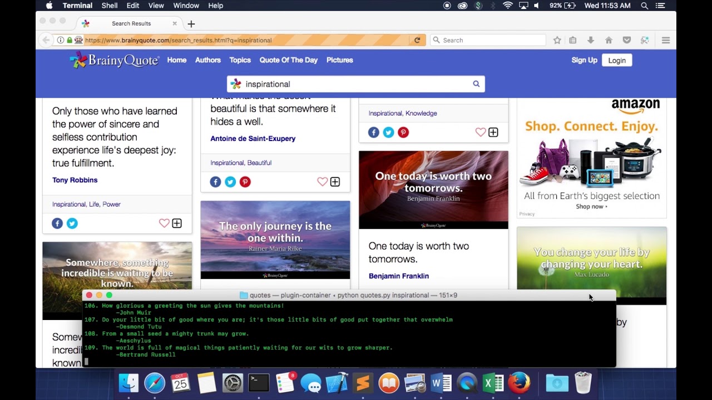Open the Help menu
712x400 pixels.
pyautogui.click(x=215, y=6)
